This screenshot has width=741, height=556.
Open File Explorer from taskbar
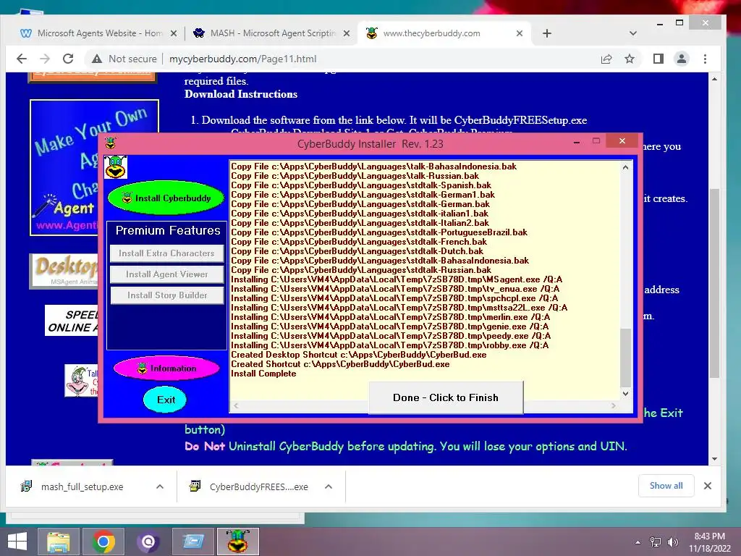[59, 542]
